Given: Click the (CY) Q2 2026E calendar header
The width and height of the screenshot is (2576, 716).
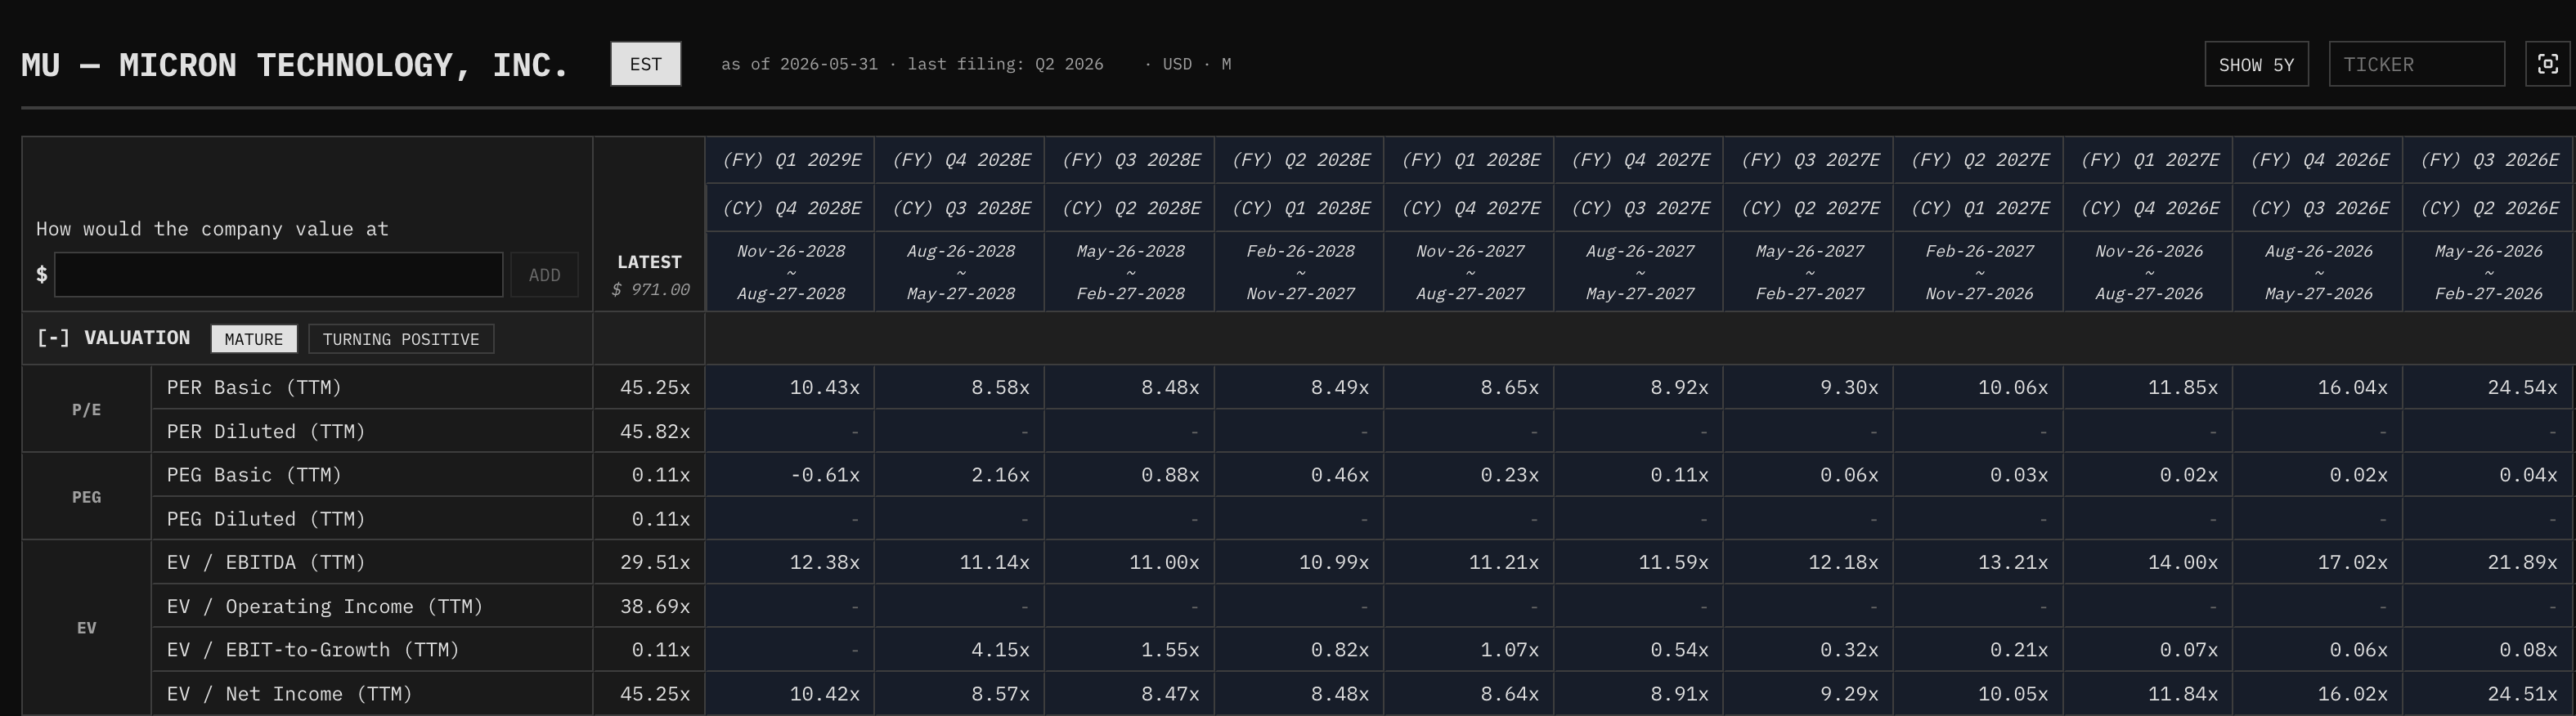Looking at the screenshot, I should pos(2488,208).
